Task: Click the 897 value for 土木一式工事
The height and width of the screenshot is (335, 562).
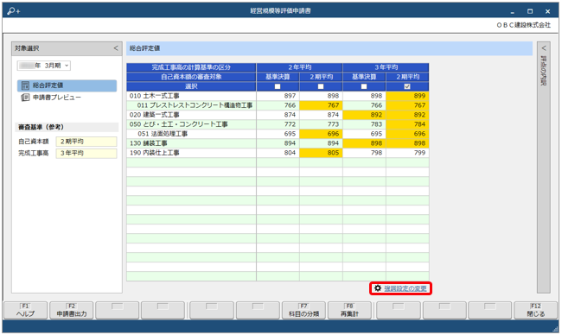Action: pyautogui.click(x=278, y=96)
